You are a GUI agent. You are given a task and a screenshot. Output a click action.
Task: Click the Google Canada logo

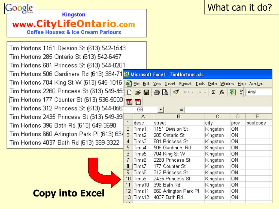pyautogui.click(x=20, y=8)
